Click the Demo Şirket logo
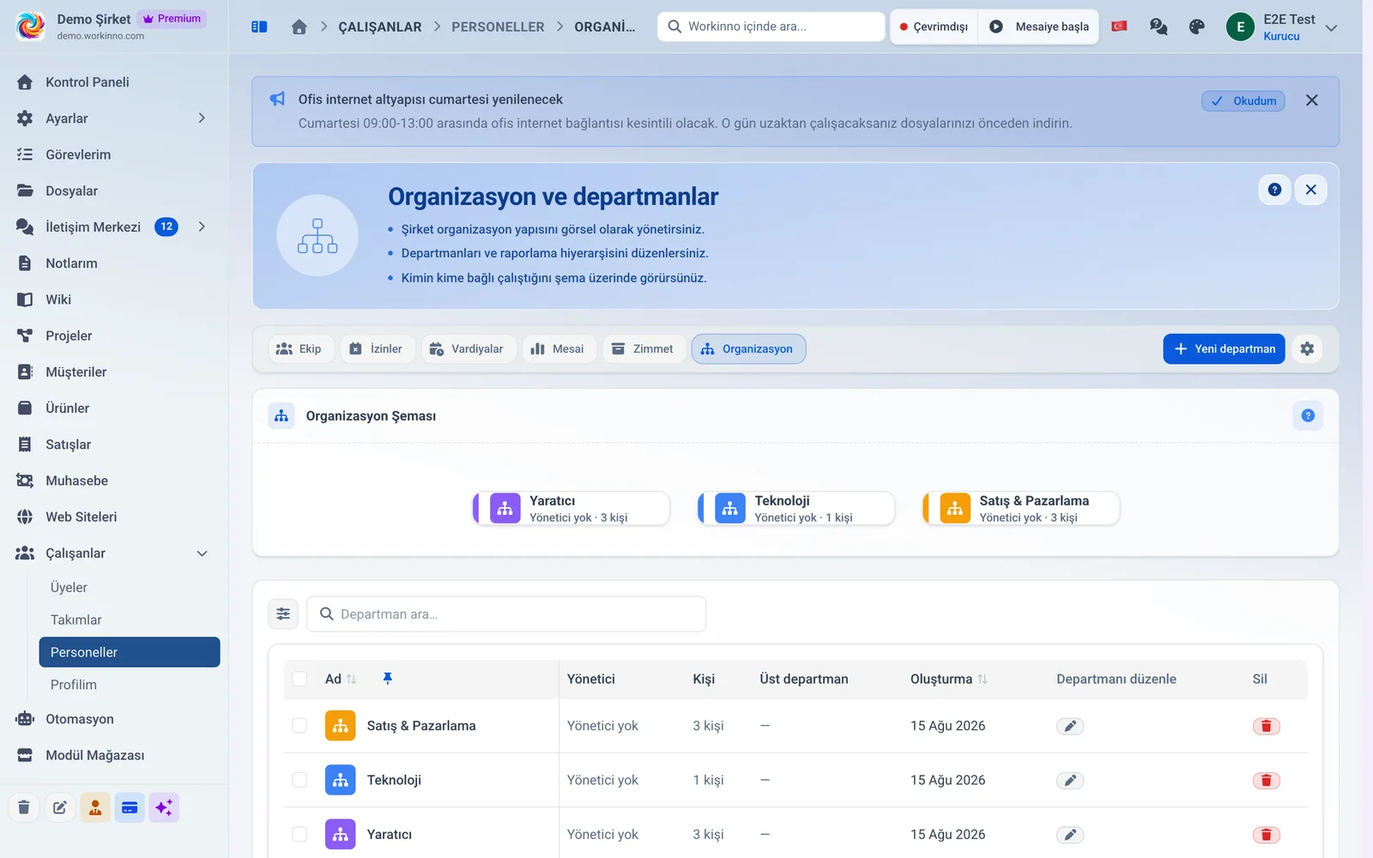 point(32,27)
